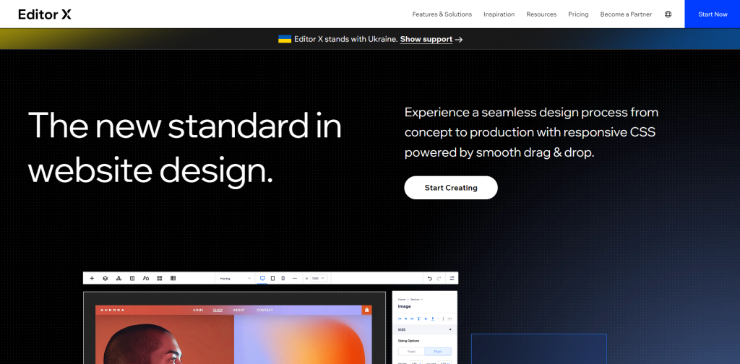The height and width of the screenshot is (364, 740).
Task: Click the arrow after Show support
Action: (x=459, y=40)
